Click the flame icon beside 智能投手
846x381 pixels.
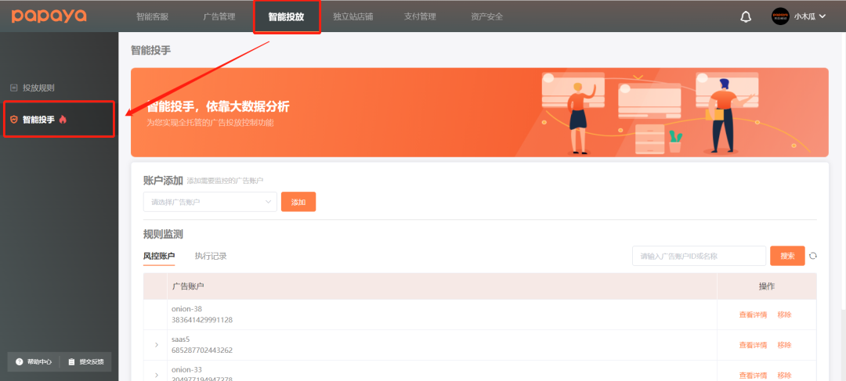coord(63,119)
